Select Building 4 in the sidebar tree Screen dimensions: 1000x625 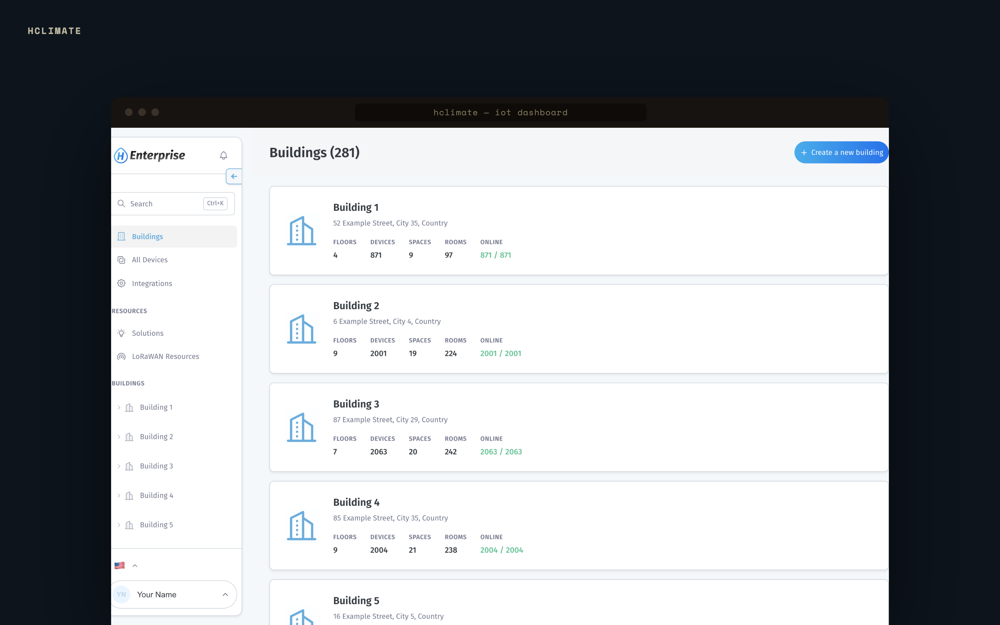click(x=156, y=495)
